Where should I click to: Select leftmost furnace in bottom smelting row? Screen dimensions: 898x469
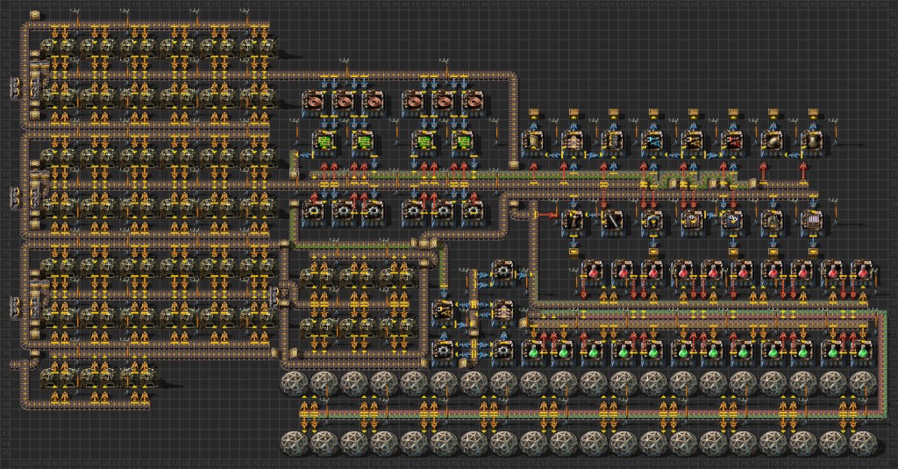click(x=54, y=377)
